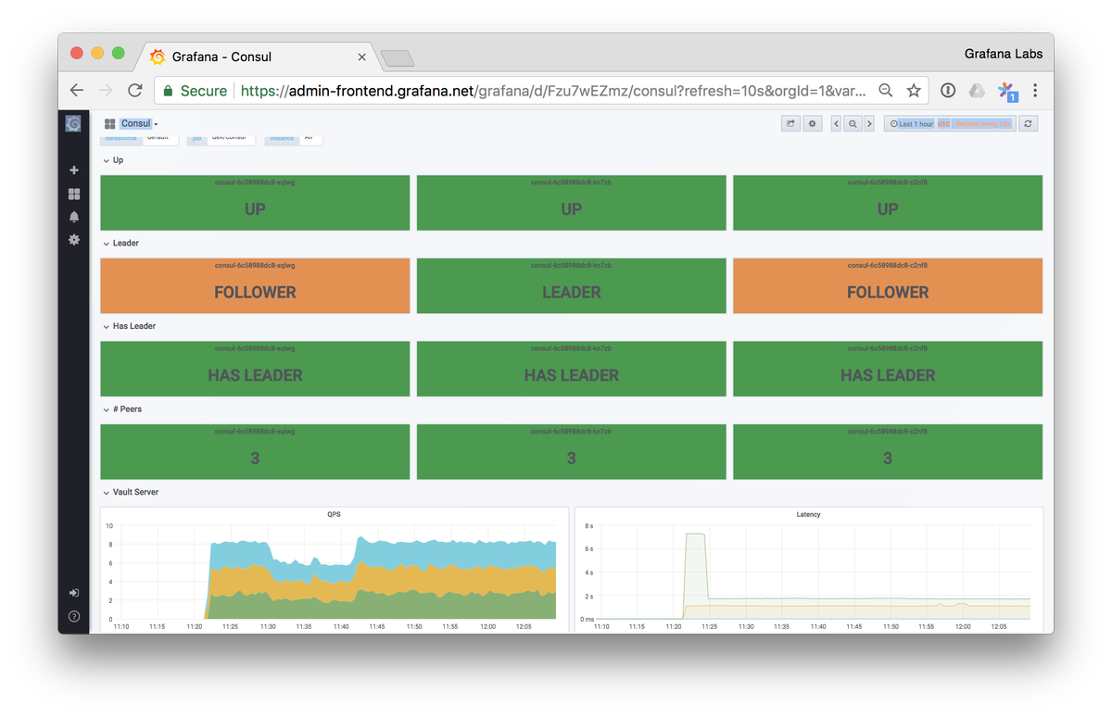The height and width of the screenshot is (717, 1112).
Task: Shift time range backward arrow
Action: [x=836, y=123]
